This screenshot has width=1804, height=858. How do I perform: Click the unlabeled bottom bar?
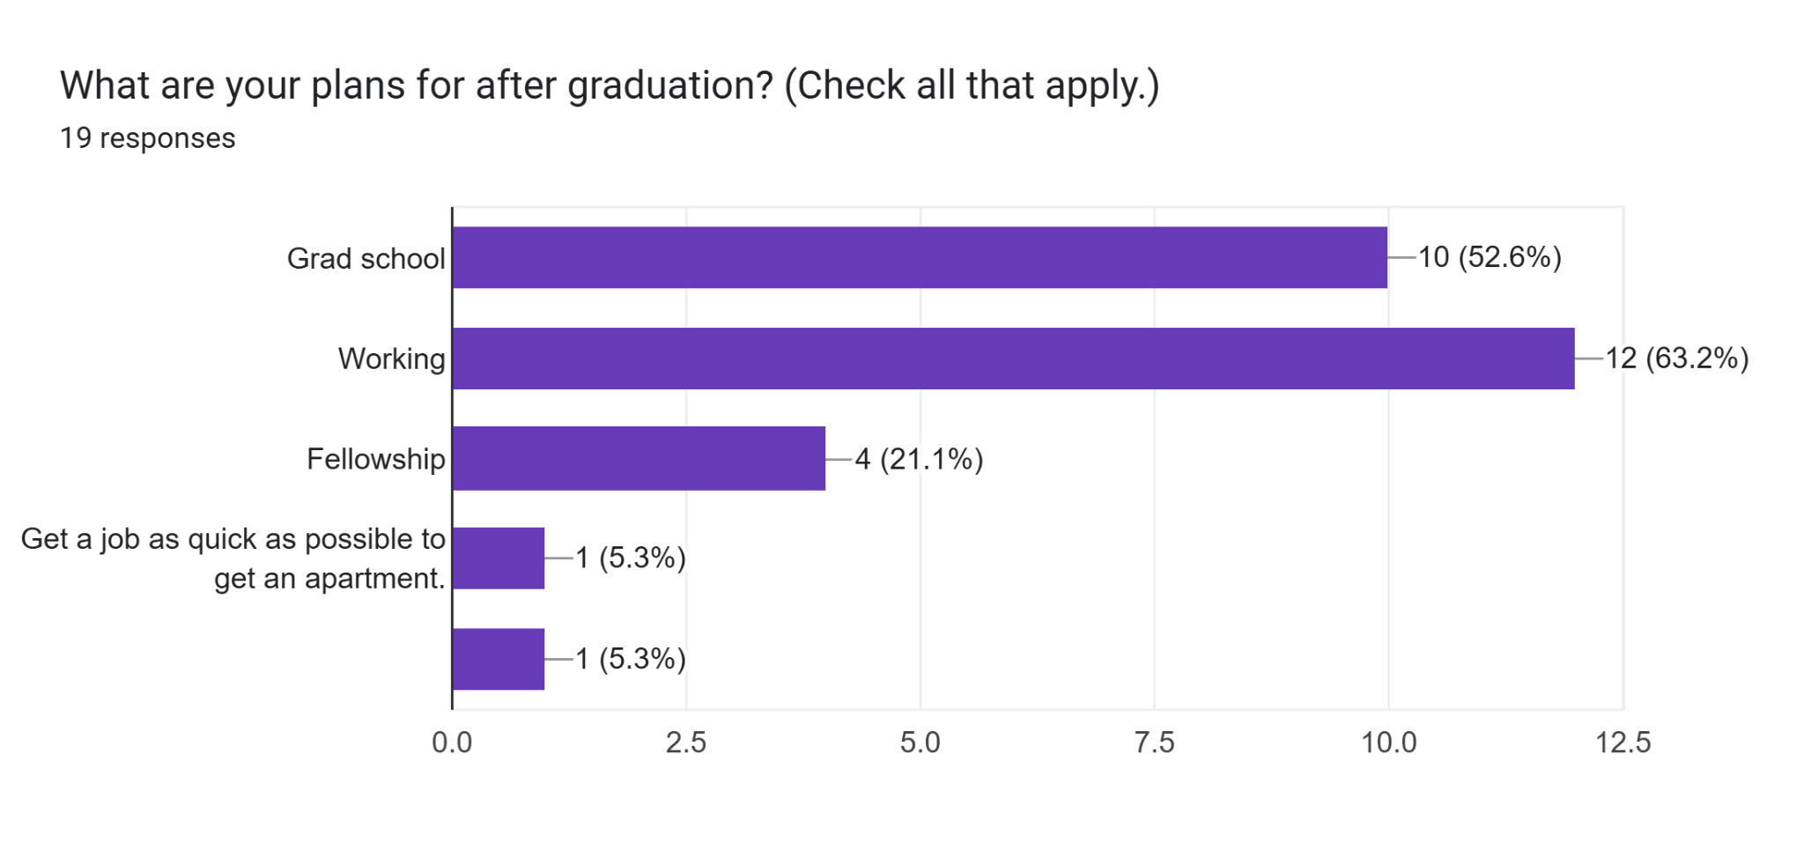[499, 659]
